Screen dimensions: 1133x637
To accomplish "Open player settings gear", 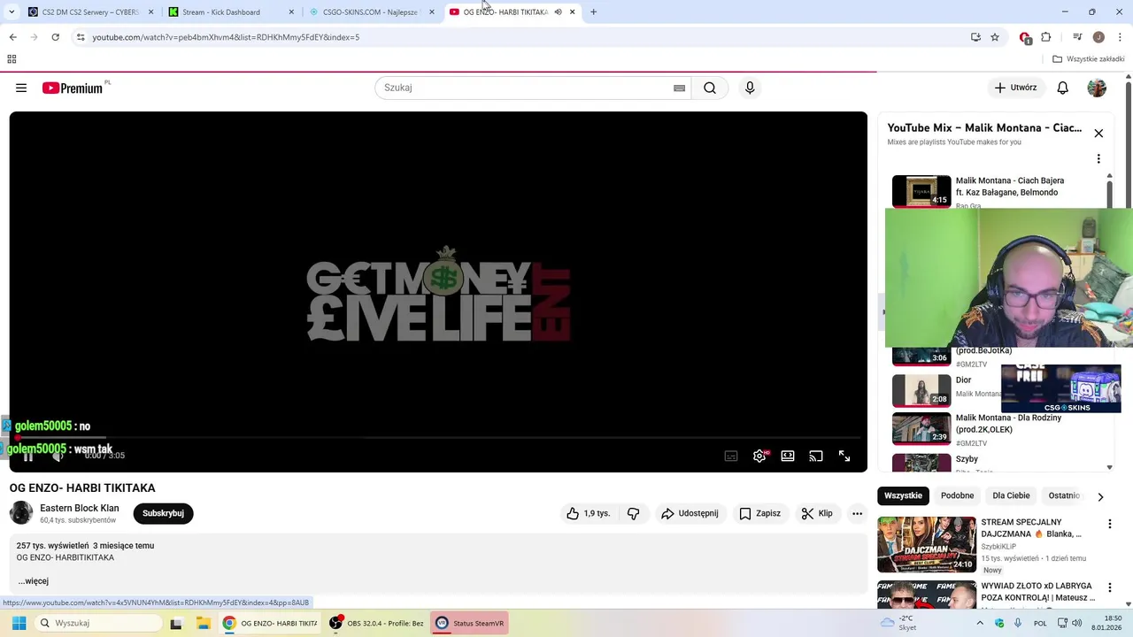I will coord(759,456).
